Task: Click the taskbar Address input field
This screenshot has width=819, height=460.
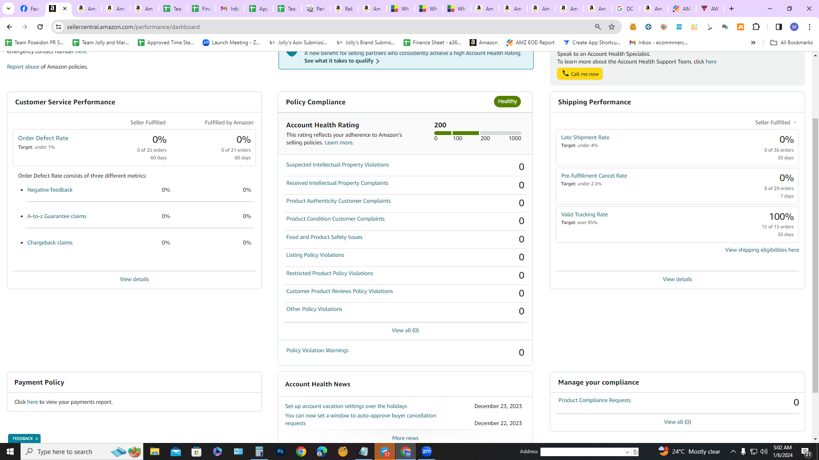Action: tap(582, 452)
